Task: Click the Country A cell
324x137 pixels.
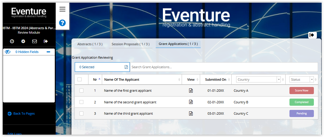Action: click(x=241, y=91)
